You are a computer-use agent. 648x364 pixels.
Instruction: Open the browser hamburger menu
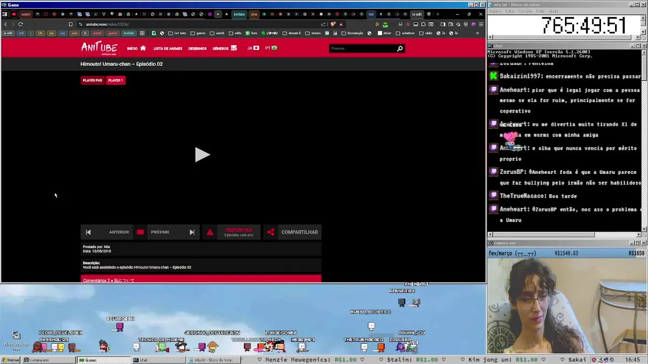[x=480, y=24]
